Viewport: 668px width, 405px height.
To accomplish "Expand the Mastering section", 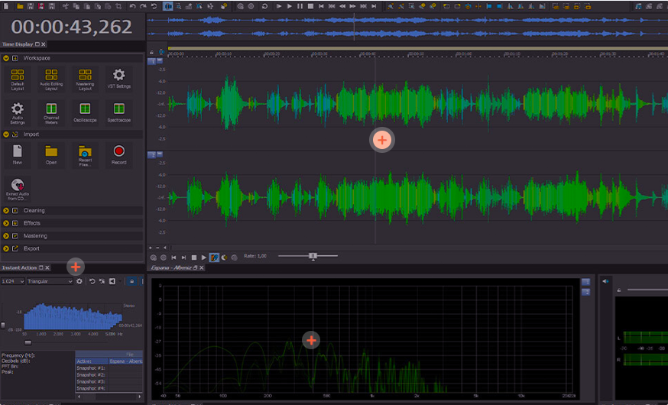I will pos(6,236).
